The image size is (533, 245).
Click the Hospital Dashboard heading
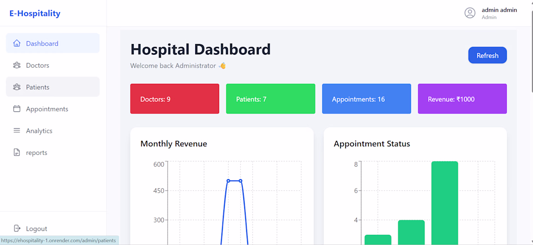(x=201, y=49)
